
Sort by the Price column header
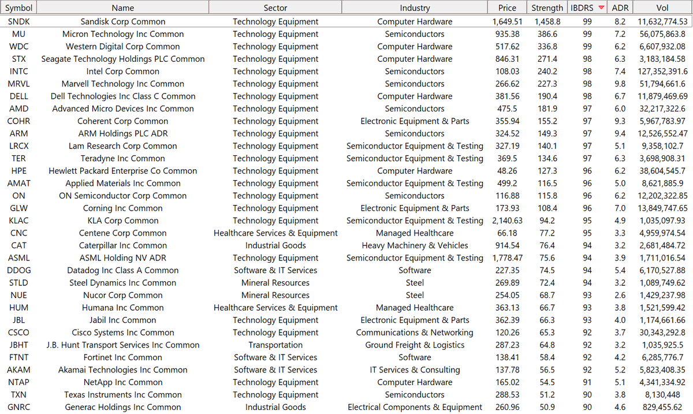point(507,8)
